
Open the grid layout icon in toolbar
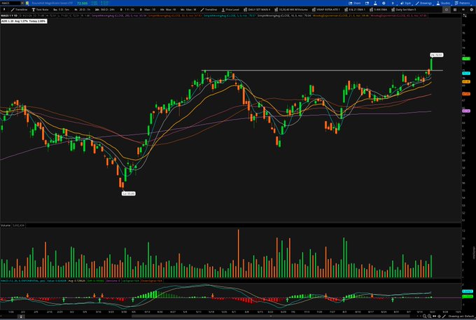coord(455,9)
